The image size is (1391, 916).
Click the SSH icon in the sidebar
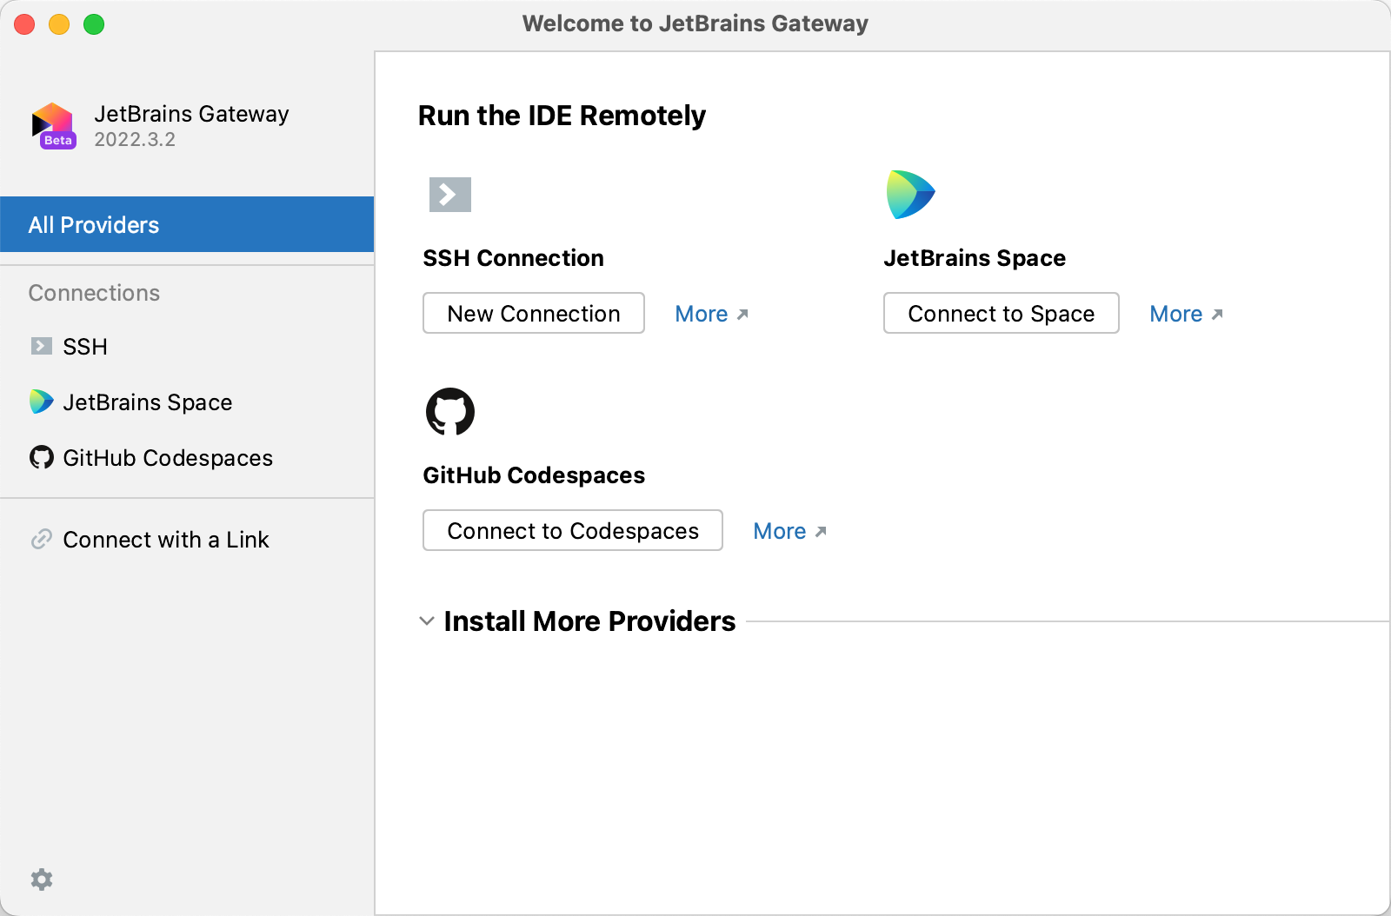click(41, 347)
